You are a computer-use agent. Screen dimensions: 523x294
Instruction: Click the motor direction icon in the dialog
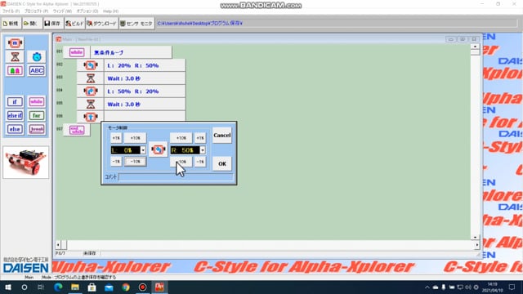click(158, 149)
